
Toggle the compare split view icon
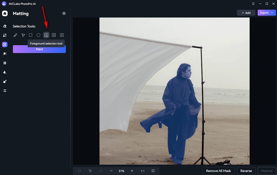coord(153,171)
